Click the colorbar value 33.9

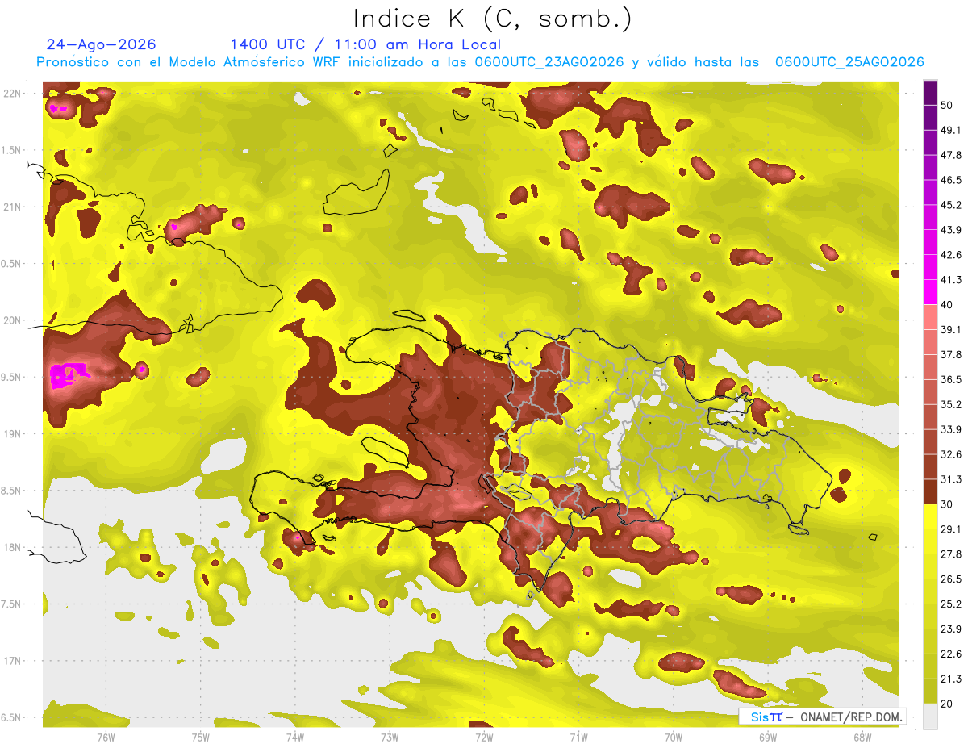950,429
